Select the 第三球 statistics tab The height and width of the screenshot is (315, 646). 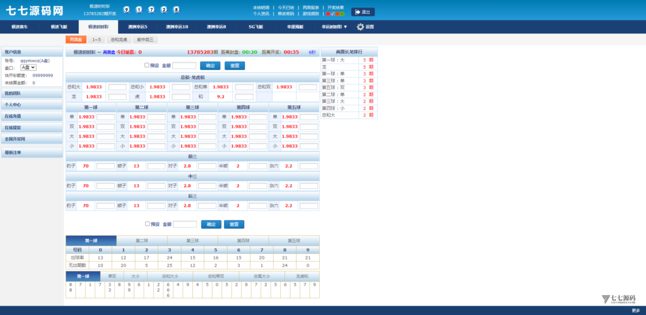192,241
